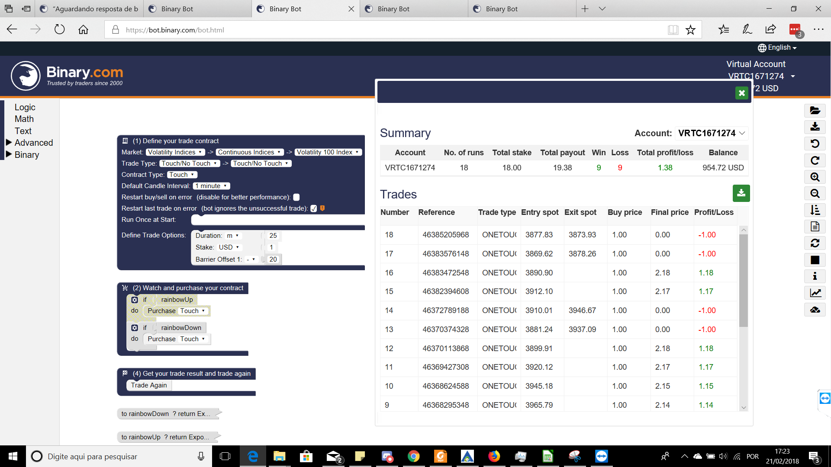Change Market from Volatility Indices
This screenshot has width=831, height=467.
[x=175, y=152]
